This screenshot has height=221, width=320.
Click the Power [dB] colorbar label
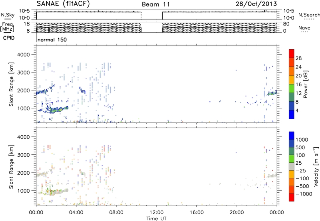305,84
